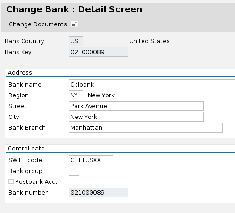
Task: Edit the SWIFT code field showing CITIUSXX
Action: point(91,160)
